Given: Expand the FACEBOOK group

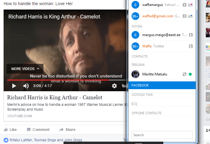Looking at the screenshot, I should coord(162,85).
